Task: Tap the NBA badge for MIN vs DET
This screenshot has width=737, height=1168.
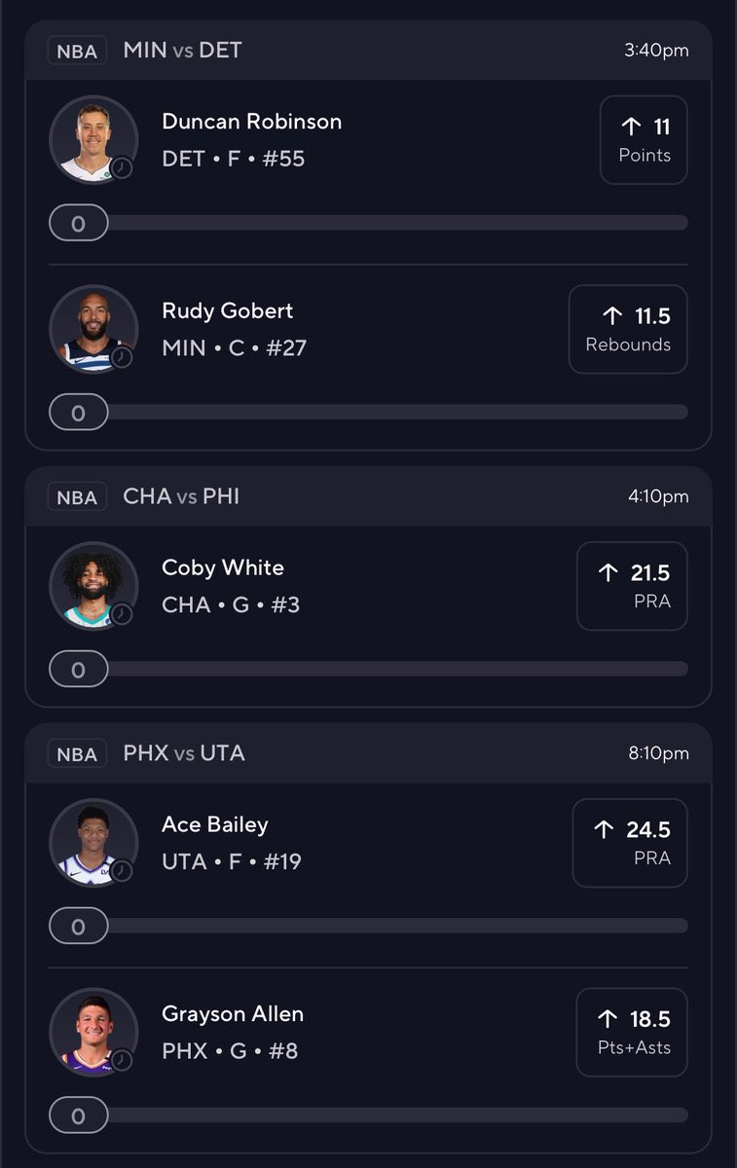Action: (x=77, y=51)
